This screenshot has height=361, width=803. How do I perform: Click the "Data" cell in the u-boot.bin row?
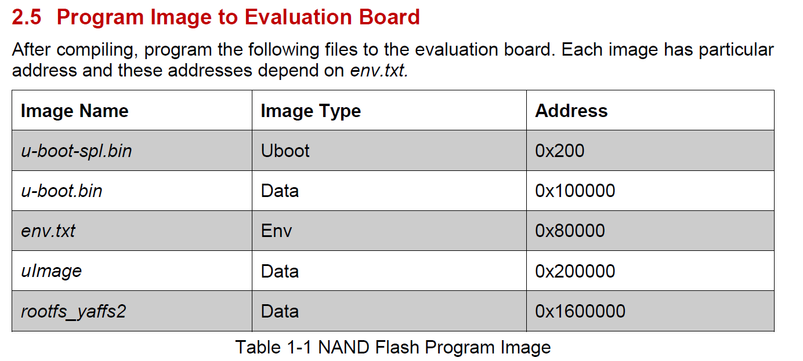pyautogui.click(x=280, y=191)
